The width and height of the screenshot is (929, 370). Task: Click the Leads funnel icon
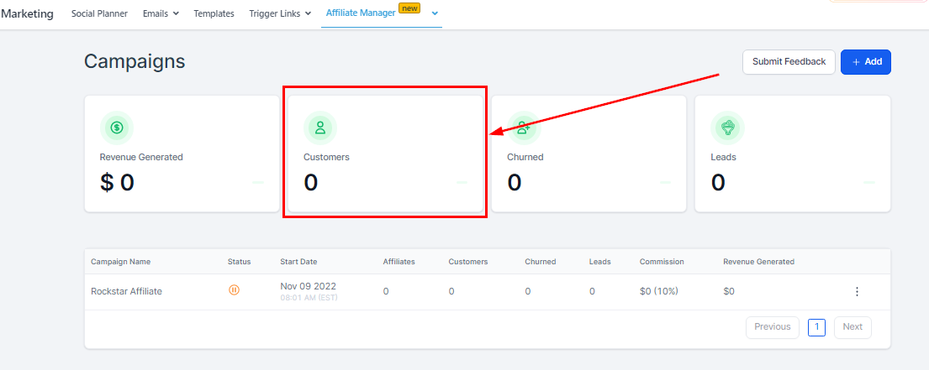click(727, 128)
